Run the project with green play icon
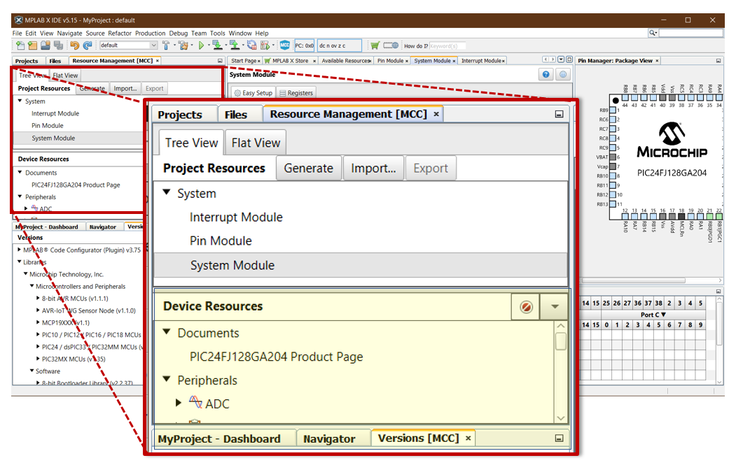 coord(201,45)
